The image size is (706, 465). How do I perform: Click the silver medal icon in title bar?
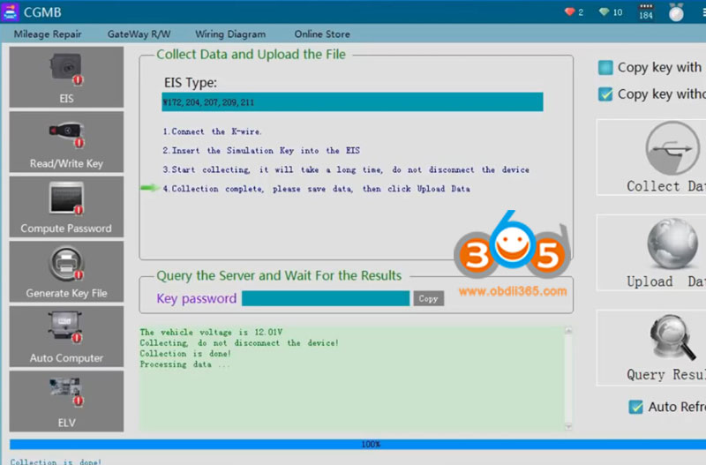[x=676, y=12]
